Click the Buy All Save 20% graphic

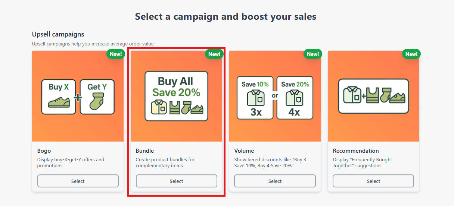tap(176, 96)
